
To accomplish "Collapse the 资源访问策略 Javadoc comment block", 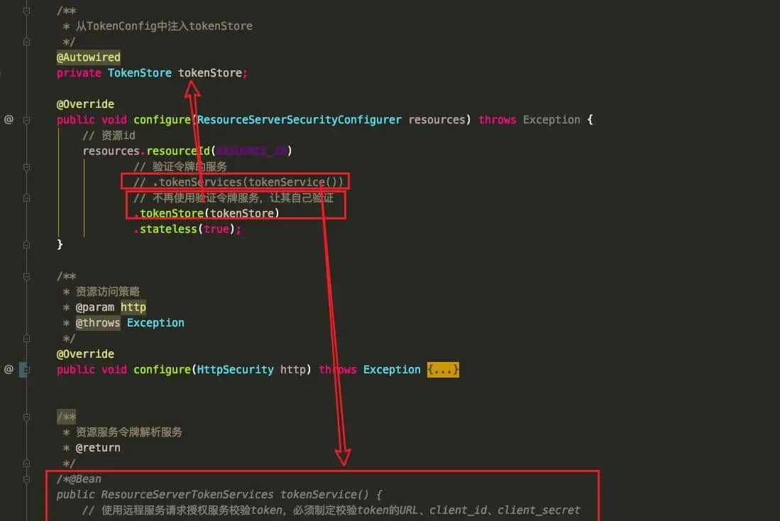I will pyautogui.click(x=26, y=276).
